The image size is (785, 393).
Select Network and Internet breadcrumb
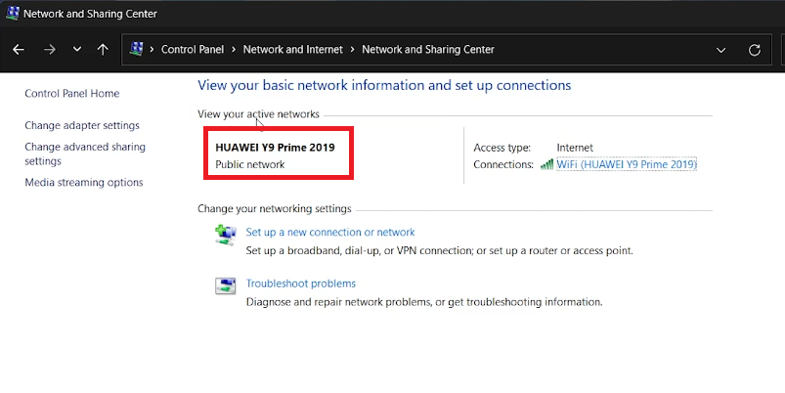pyautogui.click(x=293, y=50)
